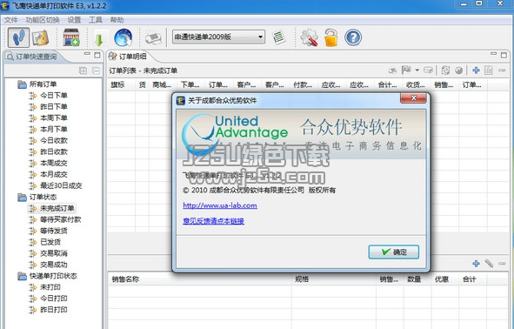Minimize the 订单快速查询 panel
The height and width of the screenshot is (329, 514).
[x=87, y=54]
